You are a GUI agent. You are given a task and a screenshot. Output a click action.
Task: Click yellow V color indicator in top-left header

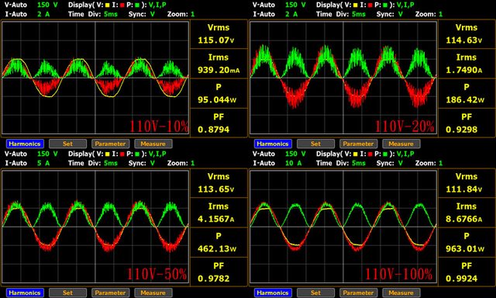108,5
